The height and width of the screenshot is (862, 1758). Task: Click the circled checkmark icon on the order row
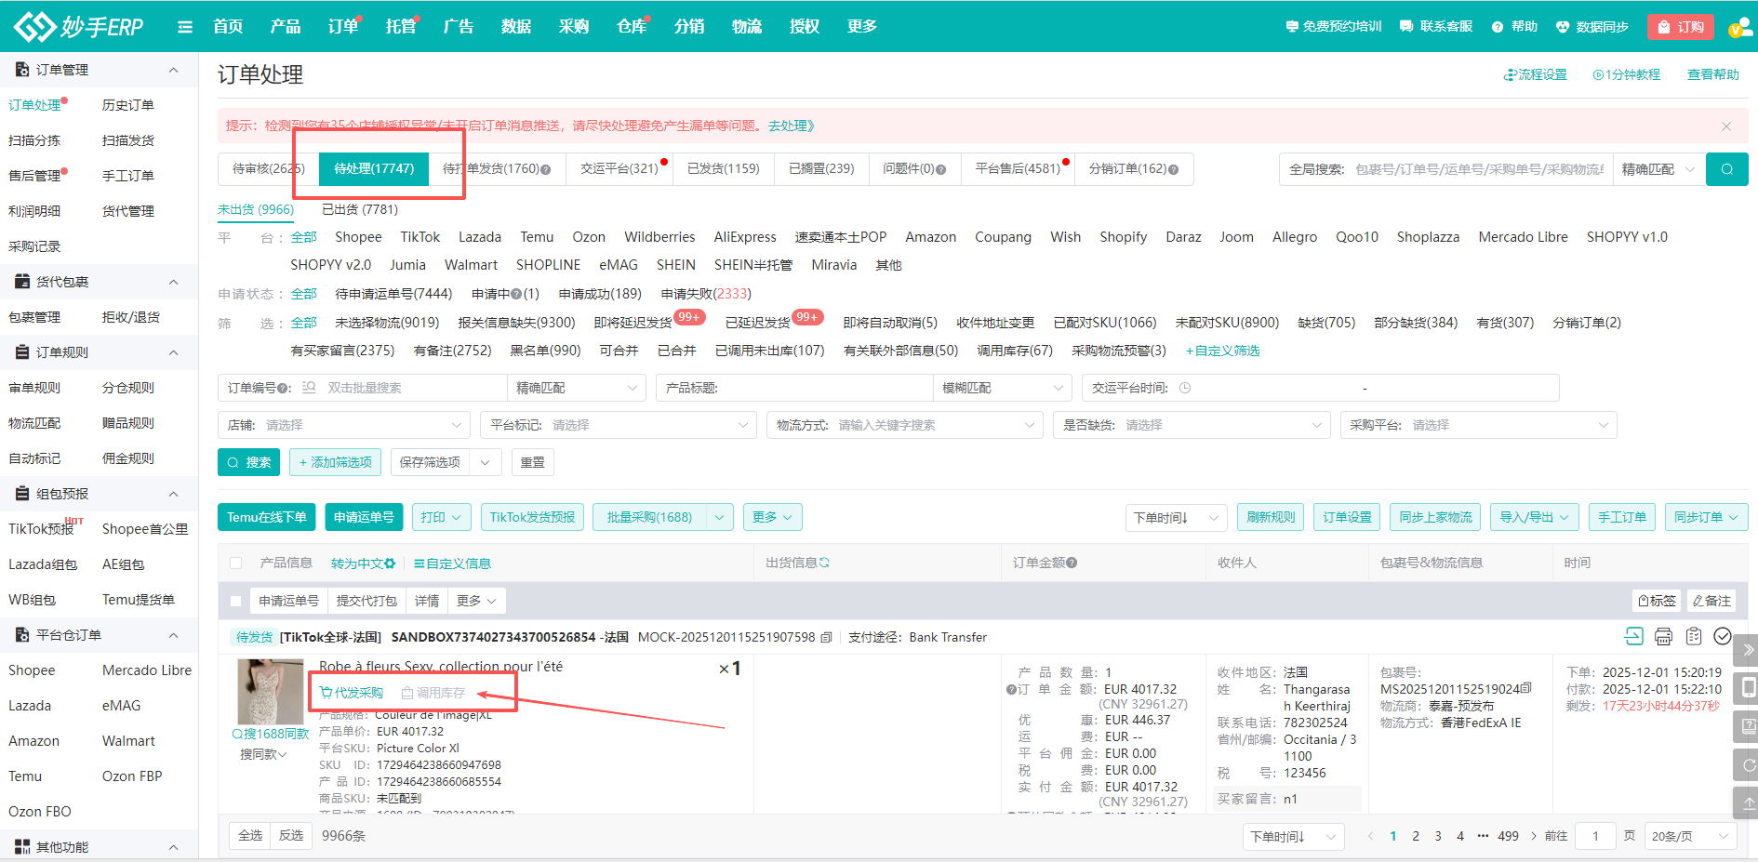1723,638
